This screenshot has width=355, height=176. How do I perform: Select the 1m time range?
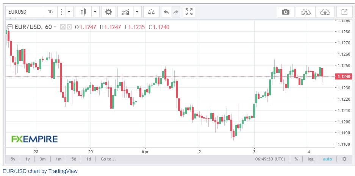click(58, 159)
